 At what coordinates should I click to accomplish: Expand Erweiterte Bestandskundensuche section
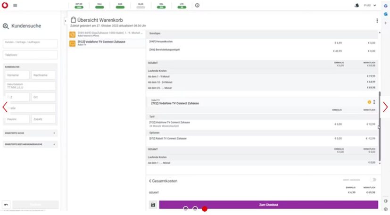point(30,144)
